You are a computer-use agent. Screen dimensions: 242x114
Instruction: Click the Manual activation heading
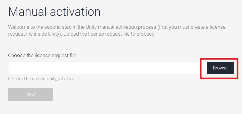[x=54, y=12]
